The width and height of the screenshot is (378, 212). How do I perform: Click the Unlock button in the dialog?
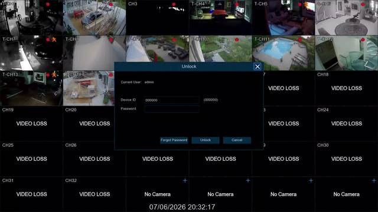click(206, 140)
